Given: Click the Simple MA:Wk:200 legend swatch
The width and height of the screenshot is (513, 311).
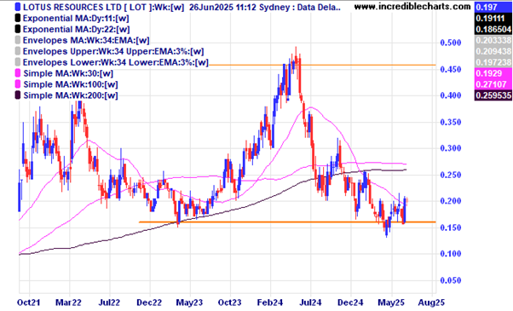Looking at the screenshot, I should click(x=18, y=95).
